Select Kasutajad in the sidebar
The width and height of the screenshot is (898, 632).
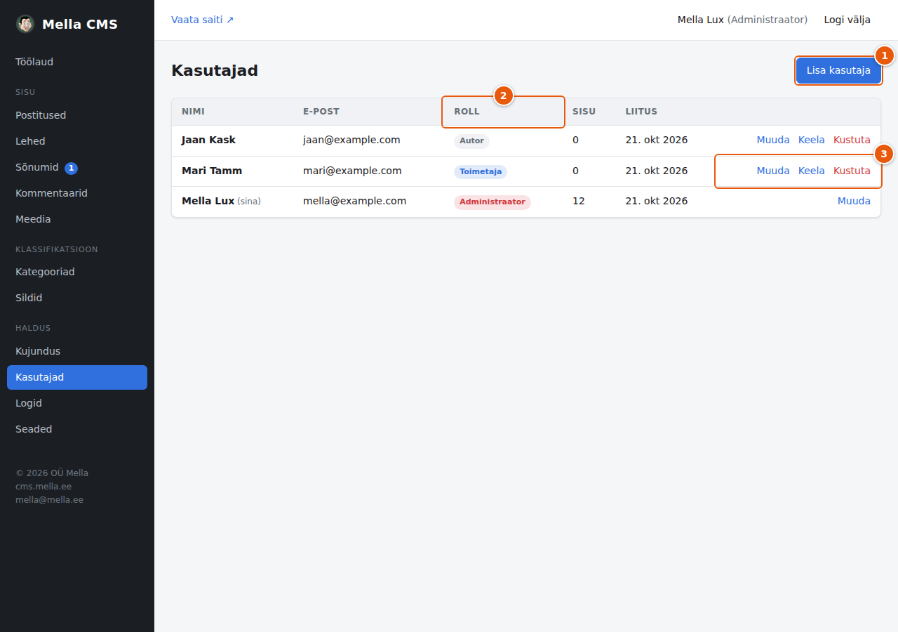[x=77, y=377]
